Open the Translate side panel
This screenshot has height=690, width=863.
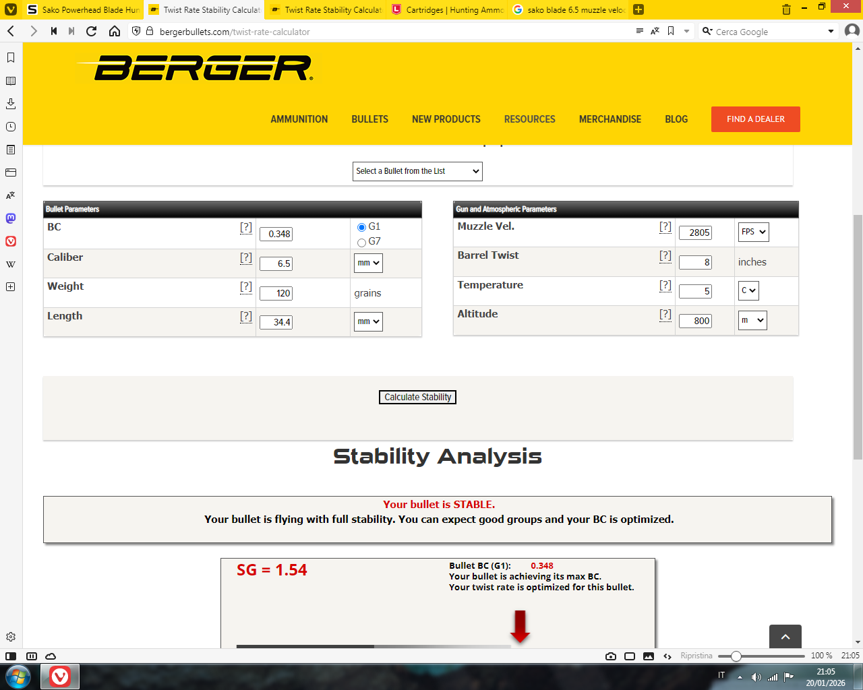[11, 195]
